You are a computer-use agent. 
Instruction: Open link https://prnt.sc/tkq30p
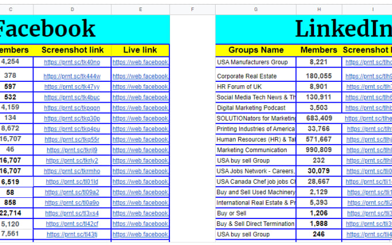72,118
